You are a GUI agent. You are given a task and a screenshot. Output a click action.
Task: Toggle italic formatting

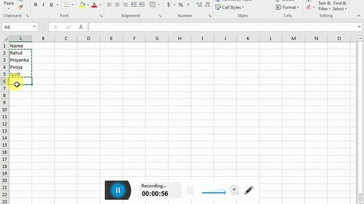pyautogui.click(x=43, y=5)
